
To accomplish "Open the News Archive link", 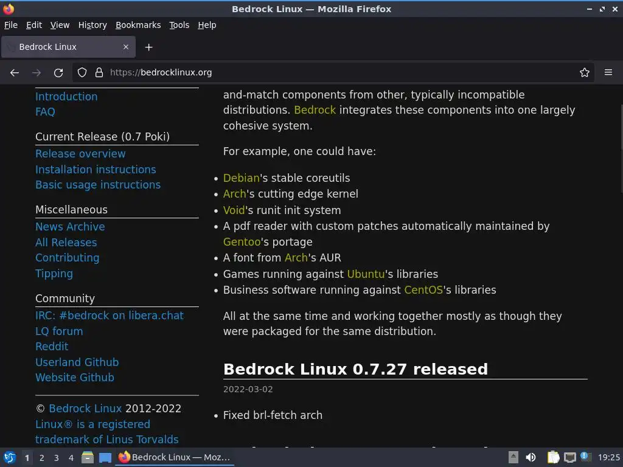I will point(71,227).
